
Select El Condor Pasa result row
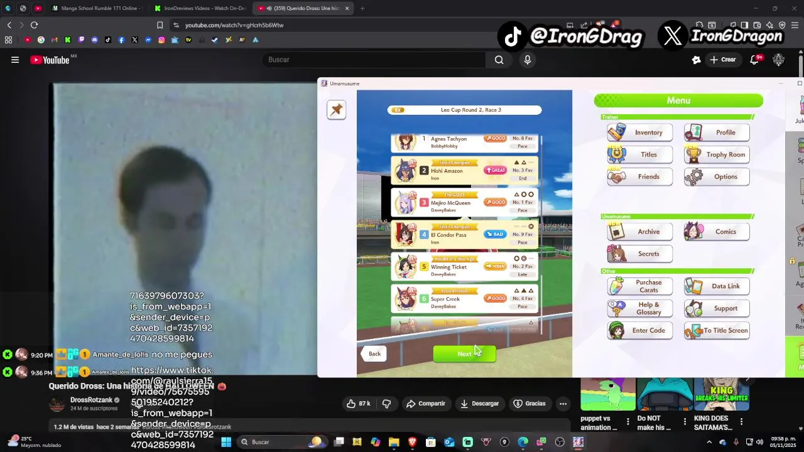click(465, 235)
